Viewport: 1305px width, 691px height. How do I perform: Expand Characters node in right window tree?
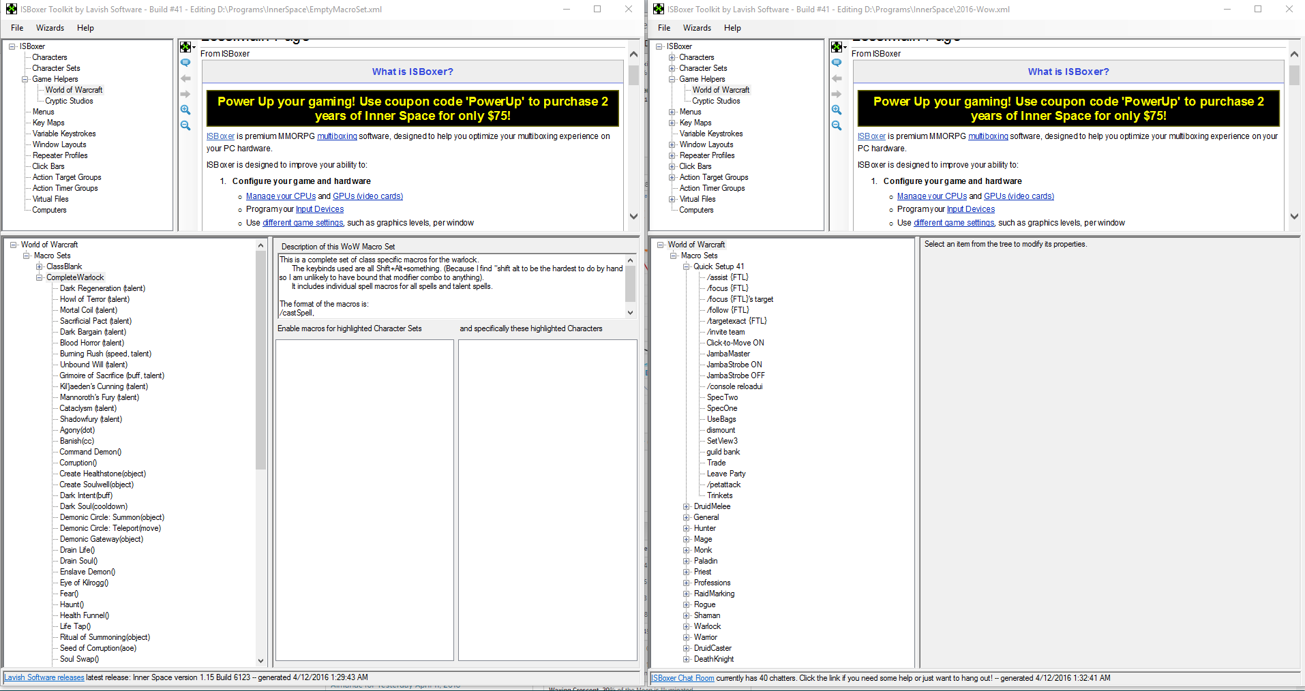click(672, 57)
